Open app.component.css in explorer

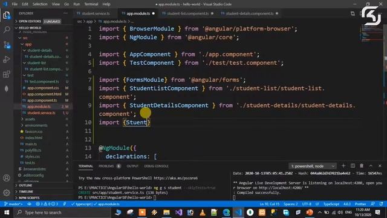pos(43,88)
